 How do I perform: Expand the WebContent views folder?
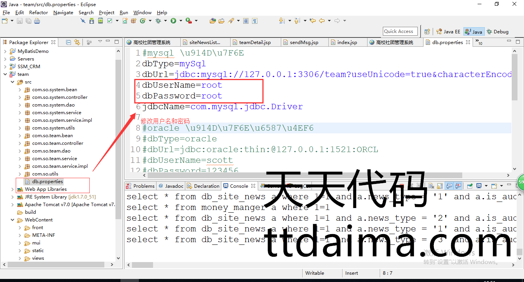(x=20, y=258)
